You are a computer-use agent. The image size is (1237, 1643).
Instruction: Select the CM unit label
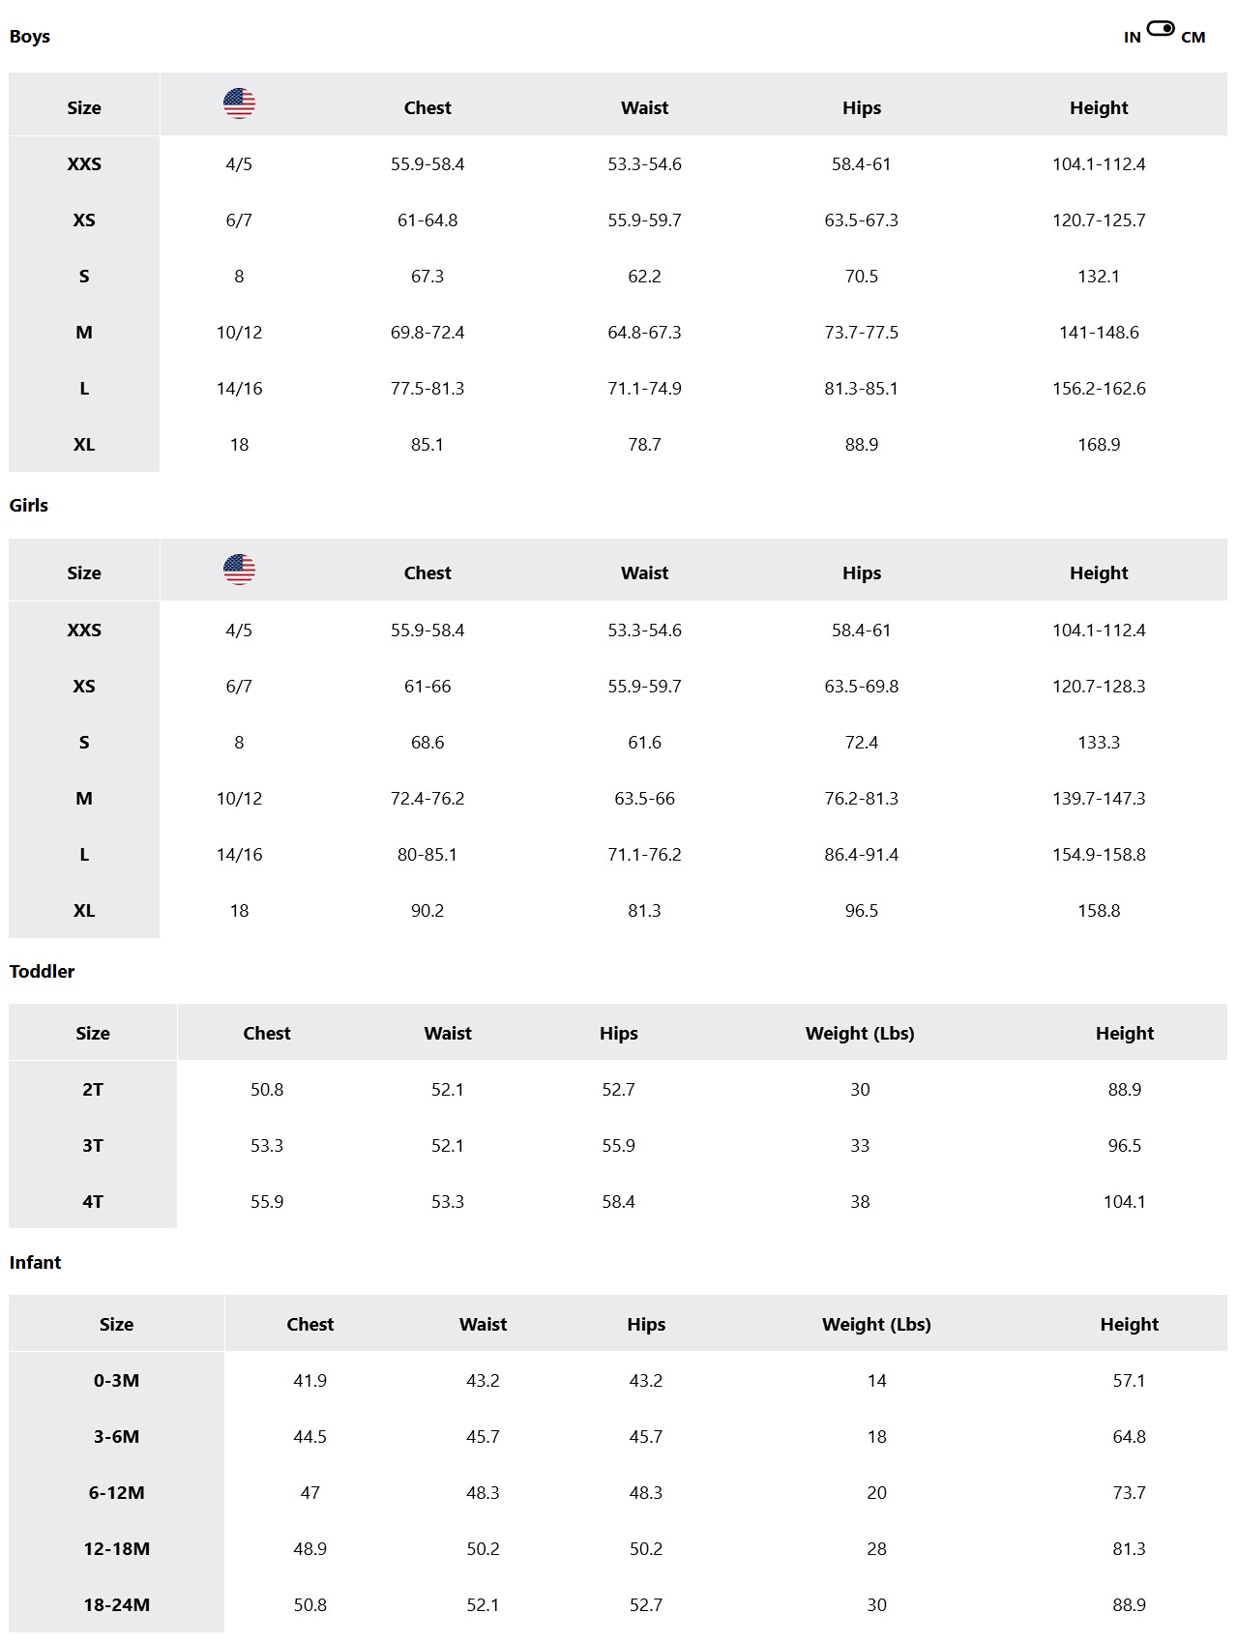click(x=1193, y=38)
